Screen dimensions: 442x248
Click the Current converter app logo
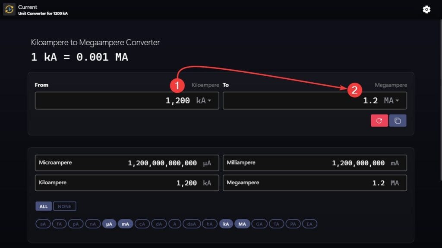[9, 9]
